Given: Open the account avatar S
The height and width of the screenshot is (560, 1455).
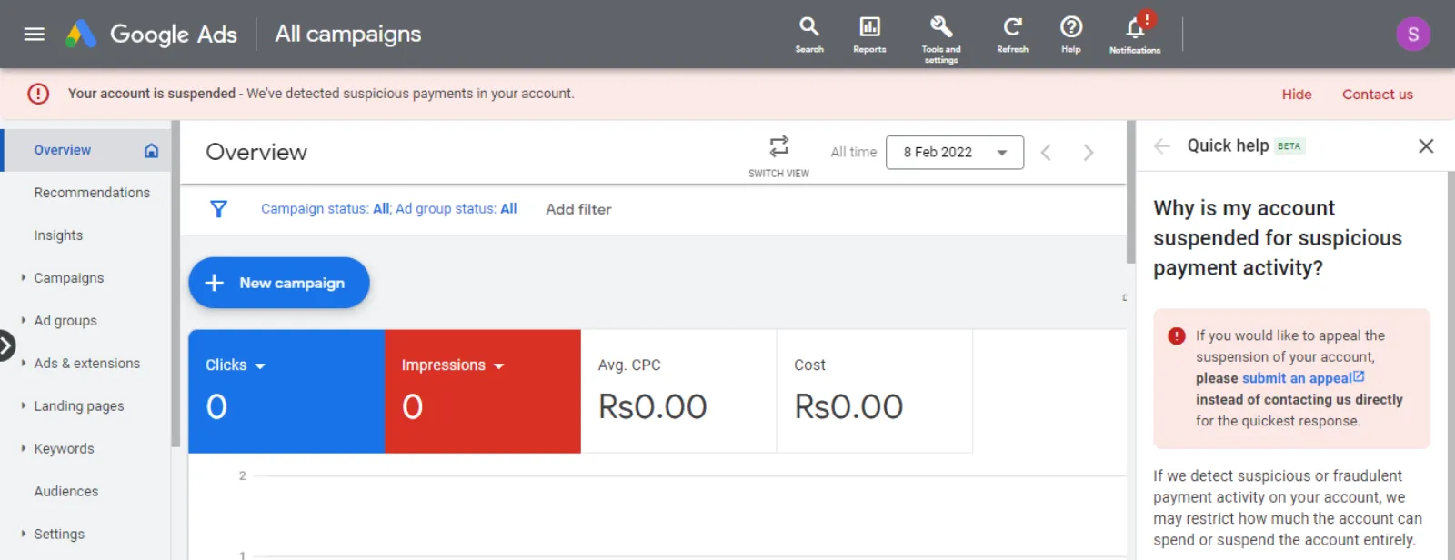Looking at the screenshot, I should (1413, 35).
